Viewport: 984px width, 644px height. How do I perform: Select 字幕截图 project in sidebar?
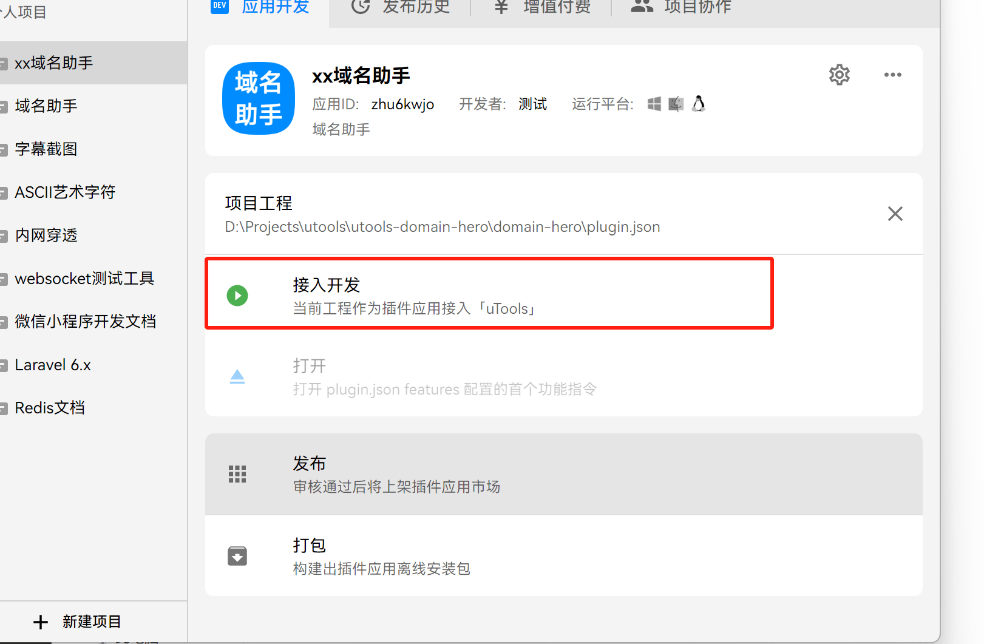click(46, 149)
